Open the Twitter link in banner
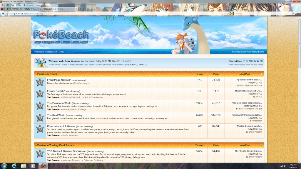This screenshot has height=169, width=301. (x=261, y=52)
